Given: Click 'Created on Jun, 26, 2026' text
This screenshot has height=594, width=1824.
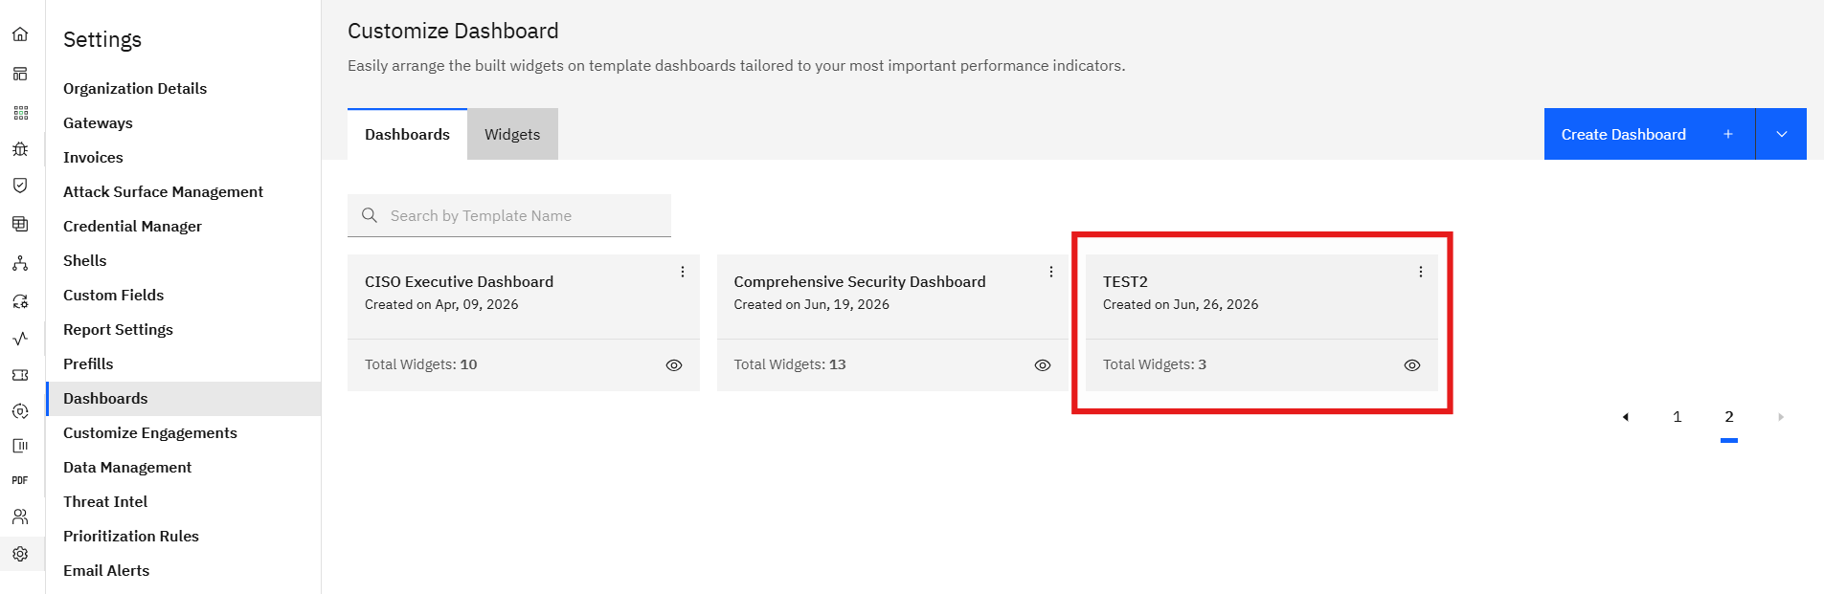Looking at the screenshot, I should (x=1181, y=304).
